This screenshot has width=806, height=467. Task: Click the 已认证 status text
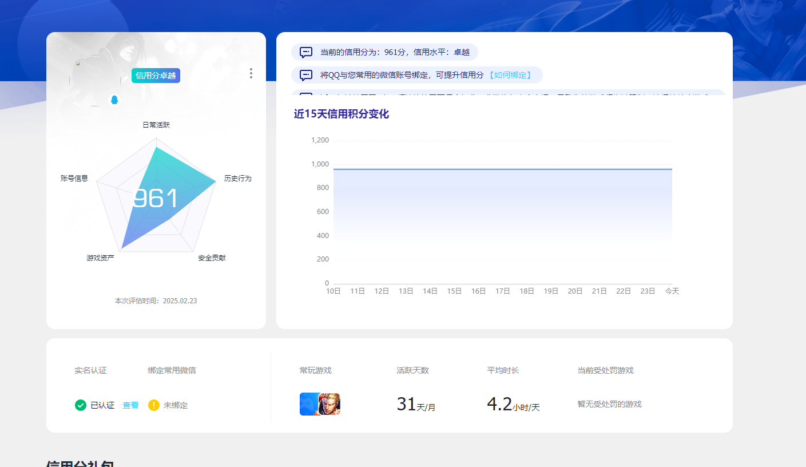coord(102,405)
